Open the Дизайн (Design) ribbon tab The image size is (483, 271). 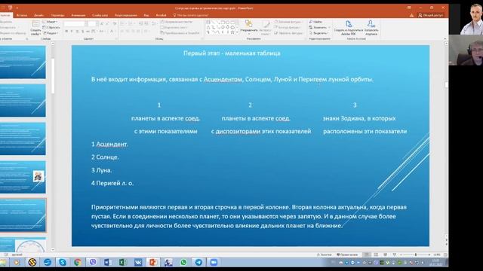[x=38, y=15]
